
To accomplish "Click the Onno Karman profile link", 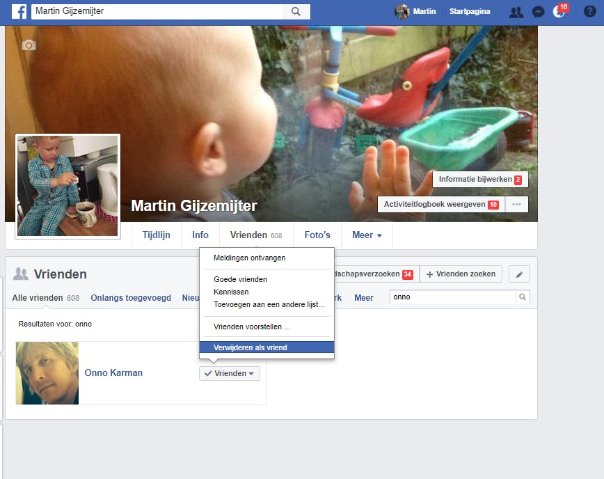I will (x=113, y=373).
